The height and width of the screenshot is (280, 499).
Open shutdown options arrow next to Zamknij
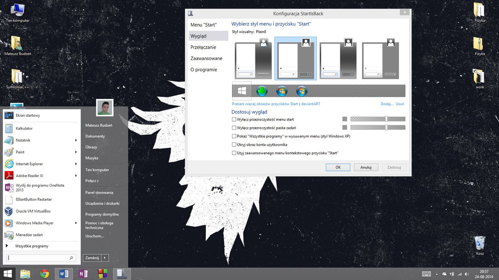[105, 258]
